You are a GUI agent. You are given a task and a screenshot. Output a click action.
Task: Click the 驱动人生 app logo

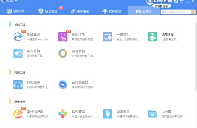point(3,1)
